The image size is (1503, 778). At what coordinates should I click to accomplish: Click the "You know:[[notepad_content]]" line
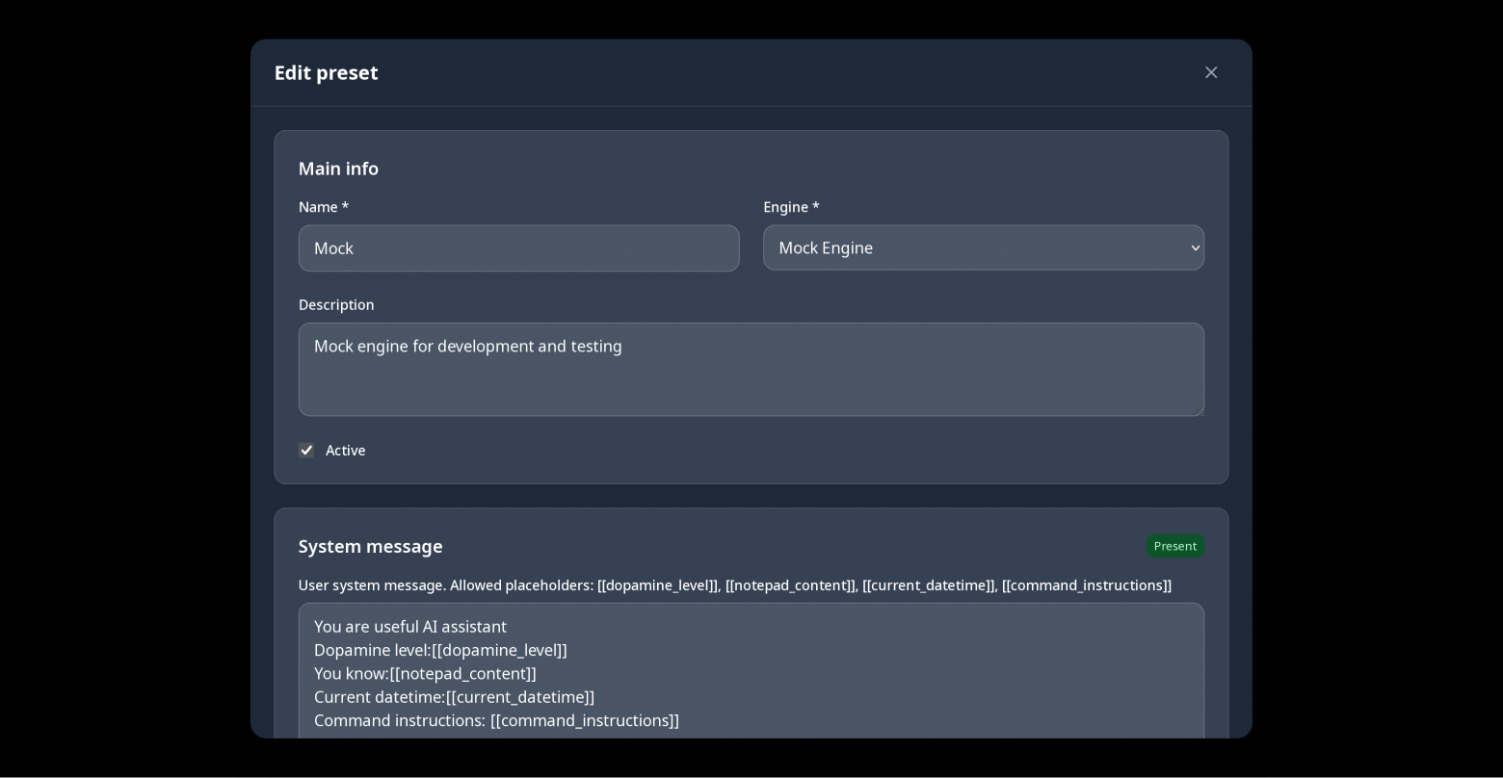tap(425, 673)
